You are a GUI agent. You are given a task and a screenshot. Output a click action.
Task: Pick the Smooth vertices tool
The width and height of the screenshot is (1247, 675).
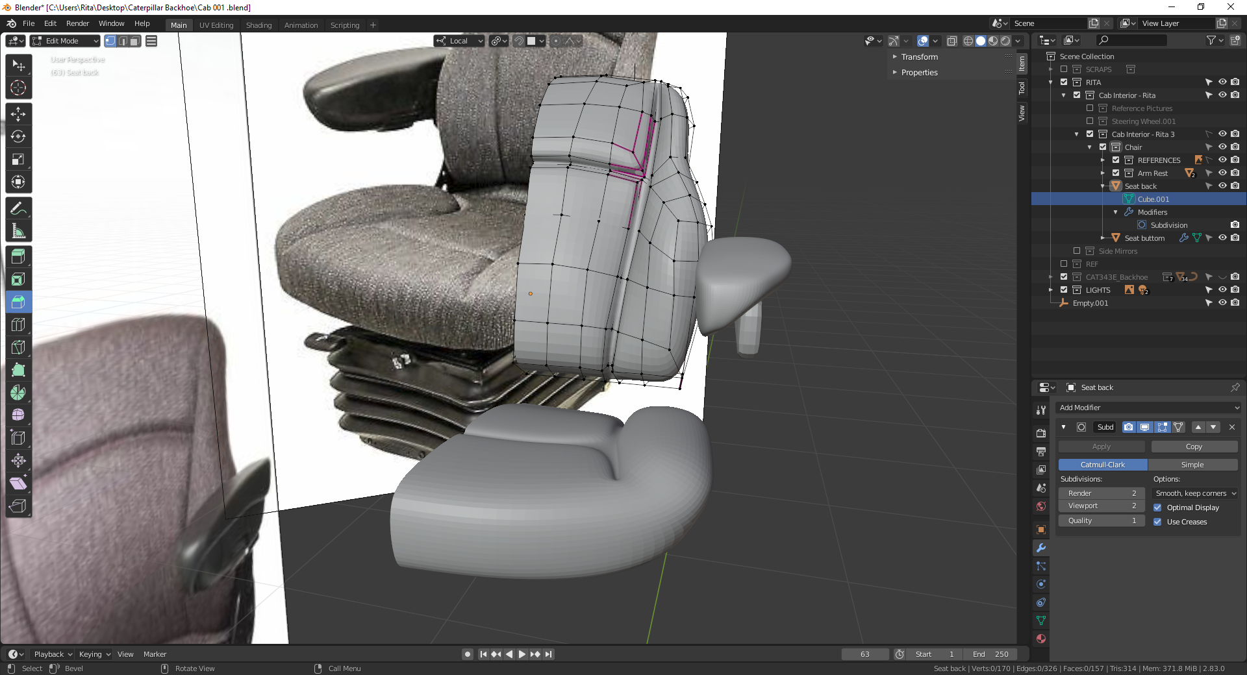point(18,415)
